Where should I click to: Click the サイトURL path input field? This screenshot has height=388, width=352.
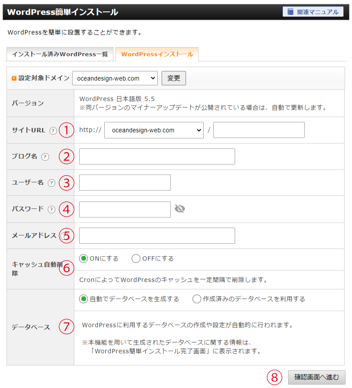(259, 130)
